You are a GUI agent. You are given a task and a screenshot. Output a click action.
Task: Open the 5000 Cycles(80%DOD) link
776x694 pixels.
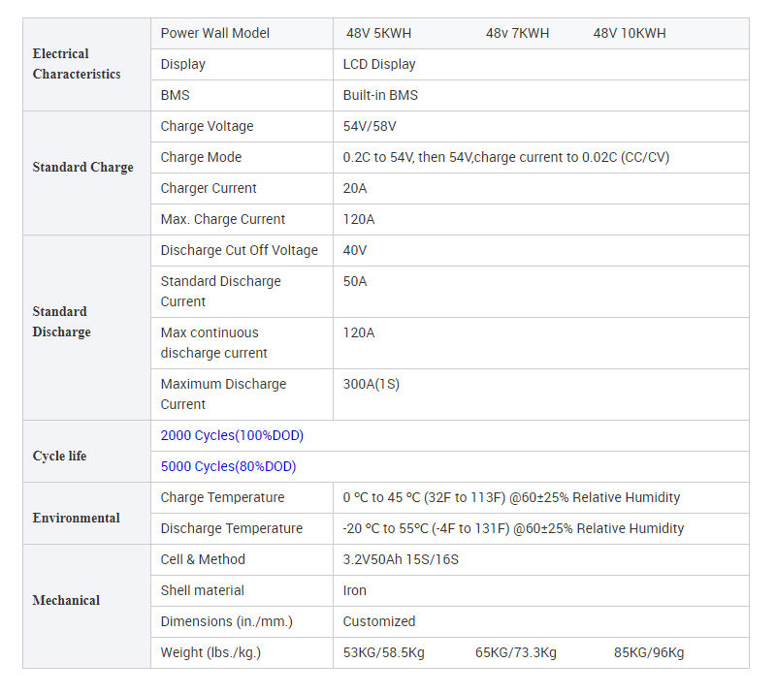[x=228, y=466]
